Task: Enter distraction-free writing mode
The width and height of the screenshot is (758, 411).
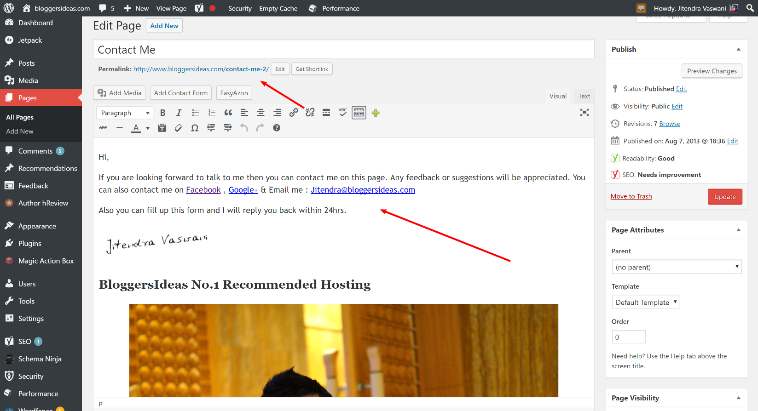Action: (x=584, y=113)
